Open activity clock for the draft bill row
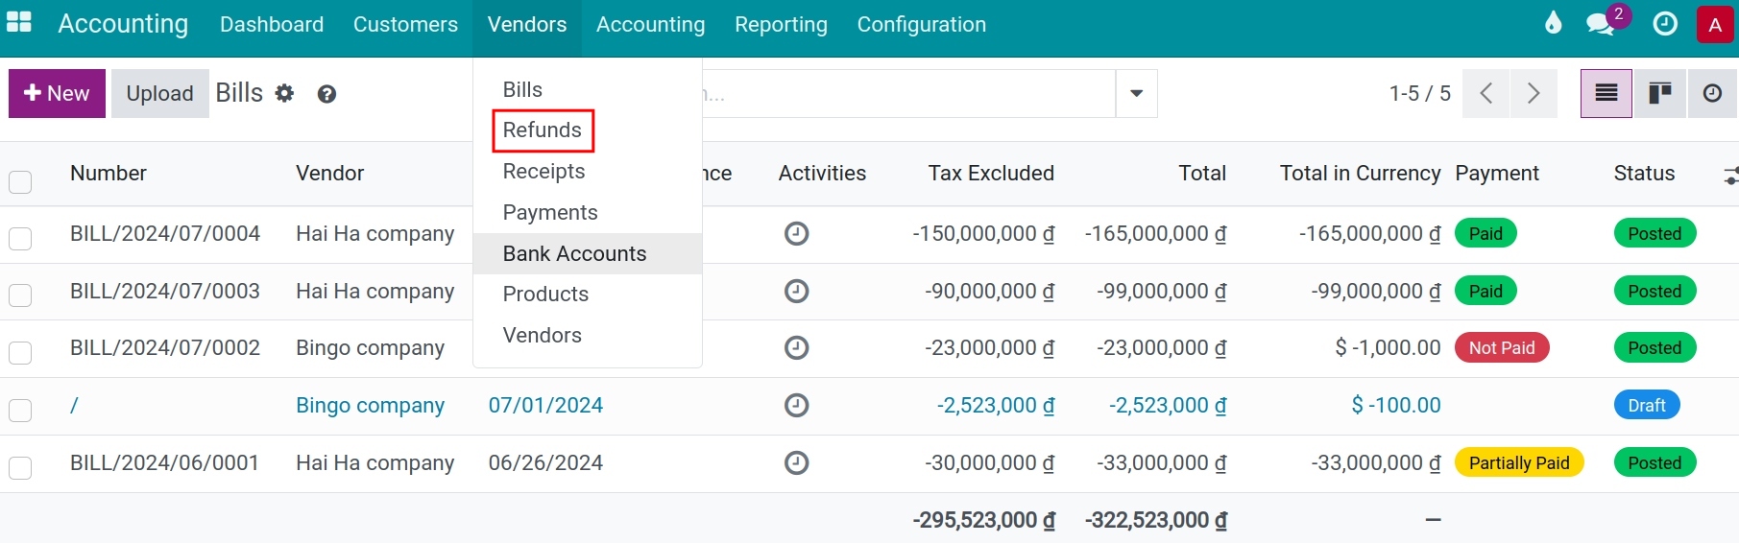Screen dimensions: 1739x543 click(x=796, y=405)
